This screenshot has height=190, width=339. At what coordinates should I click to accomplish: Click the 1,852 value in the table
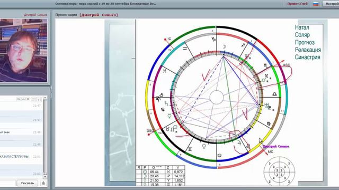pyautogui.click(x=179, y=180)
